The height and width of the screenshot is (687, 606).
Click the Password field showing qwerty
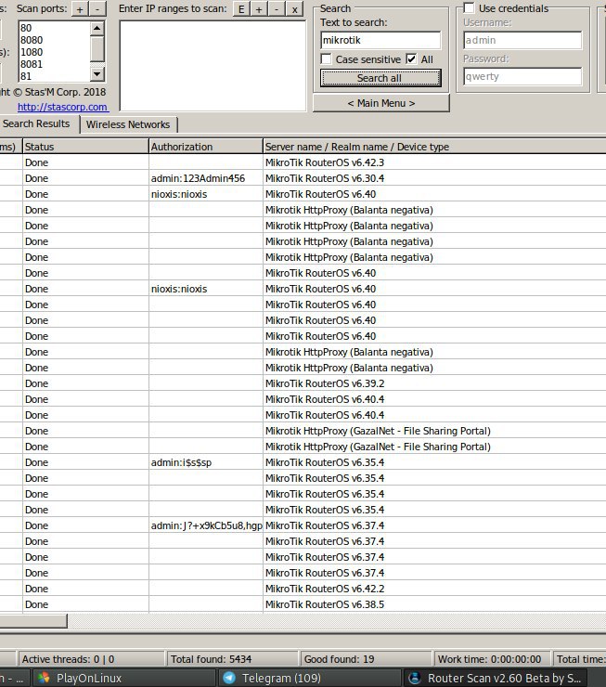522,77
